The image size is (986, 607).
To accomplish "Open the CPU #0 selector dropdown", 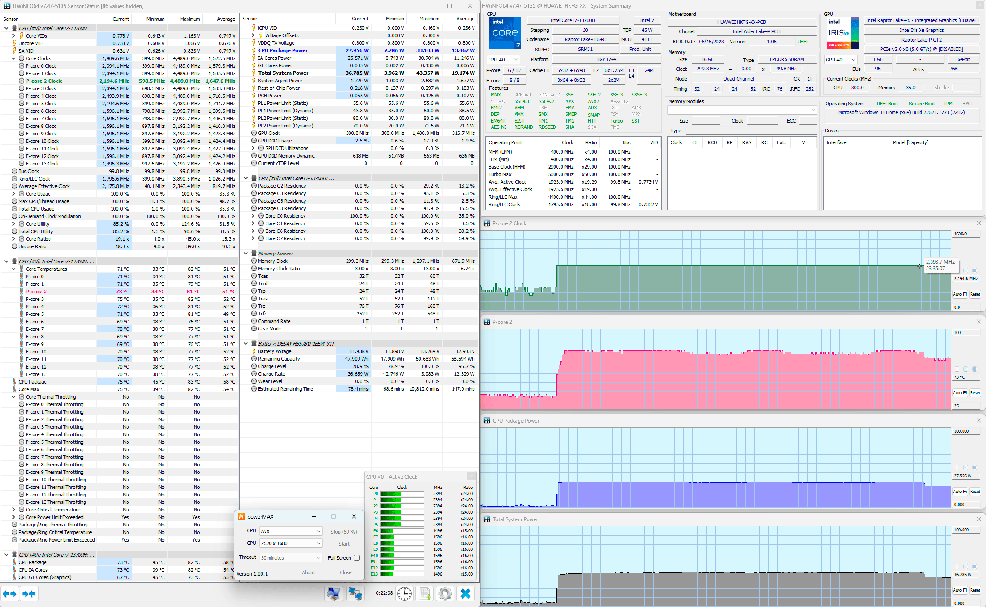I will [x=503, y=60].
